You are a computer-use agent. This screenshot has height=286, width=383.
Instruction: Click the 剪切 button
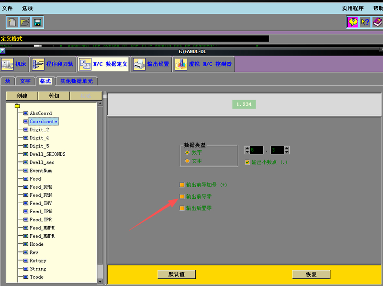point(54,96)
